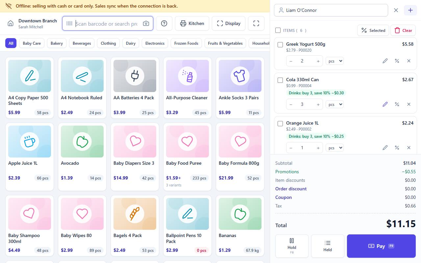Screen dimensions: 421x263
Task: Edit the Orange Juice 1L line
Action: coord(385,148)
